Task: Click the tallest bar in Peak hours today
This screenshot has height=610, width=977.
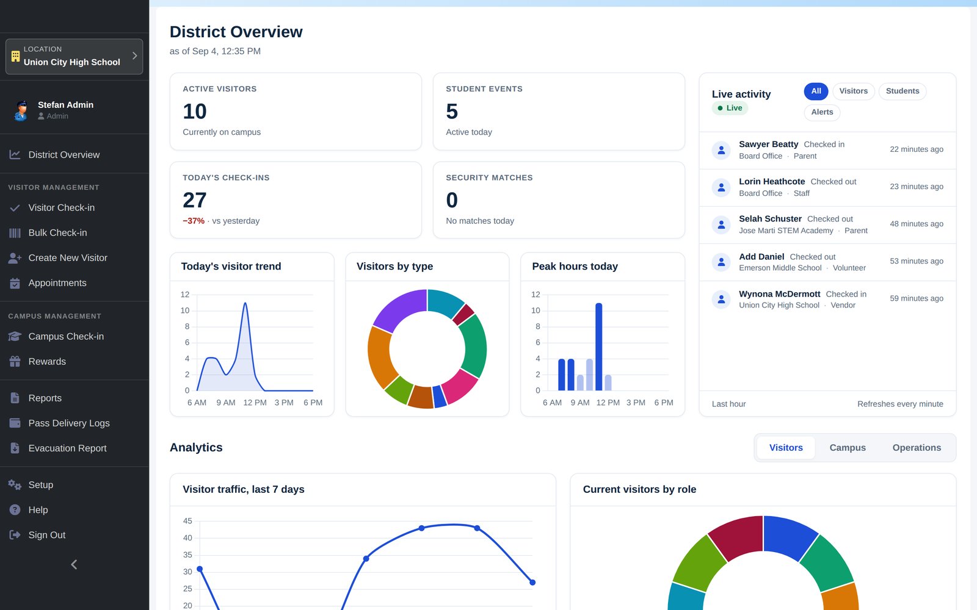Action: (598, 346)
